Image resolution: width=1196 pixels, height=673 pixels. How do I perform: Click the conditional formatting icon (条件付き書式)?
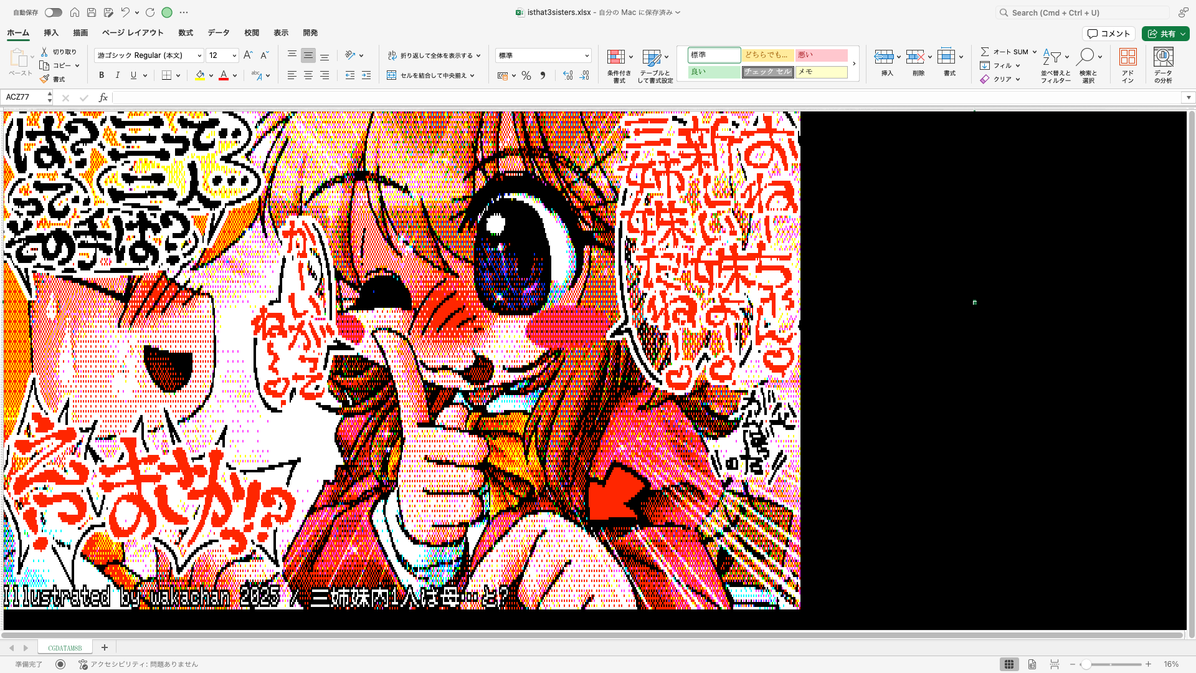coord(616,57)
